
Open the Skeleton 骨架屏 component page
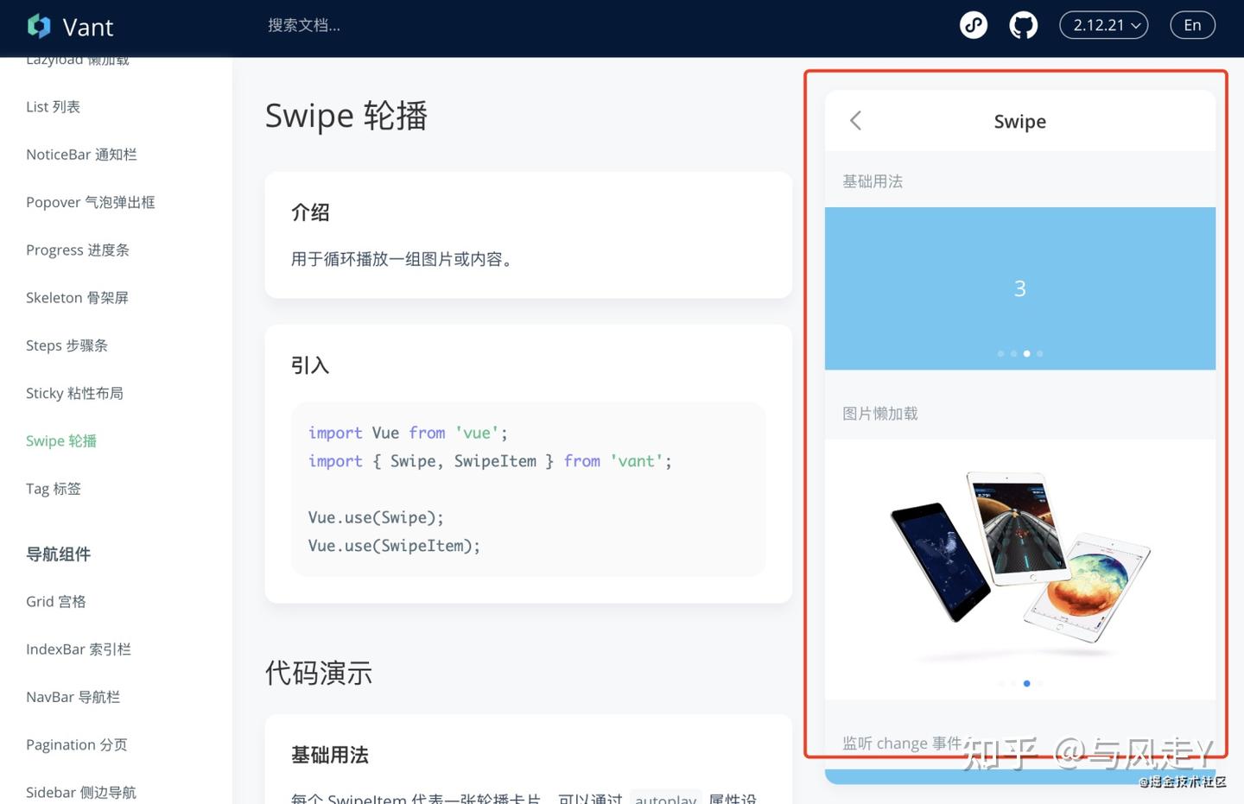[77, 297]
